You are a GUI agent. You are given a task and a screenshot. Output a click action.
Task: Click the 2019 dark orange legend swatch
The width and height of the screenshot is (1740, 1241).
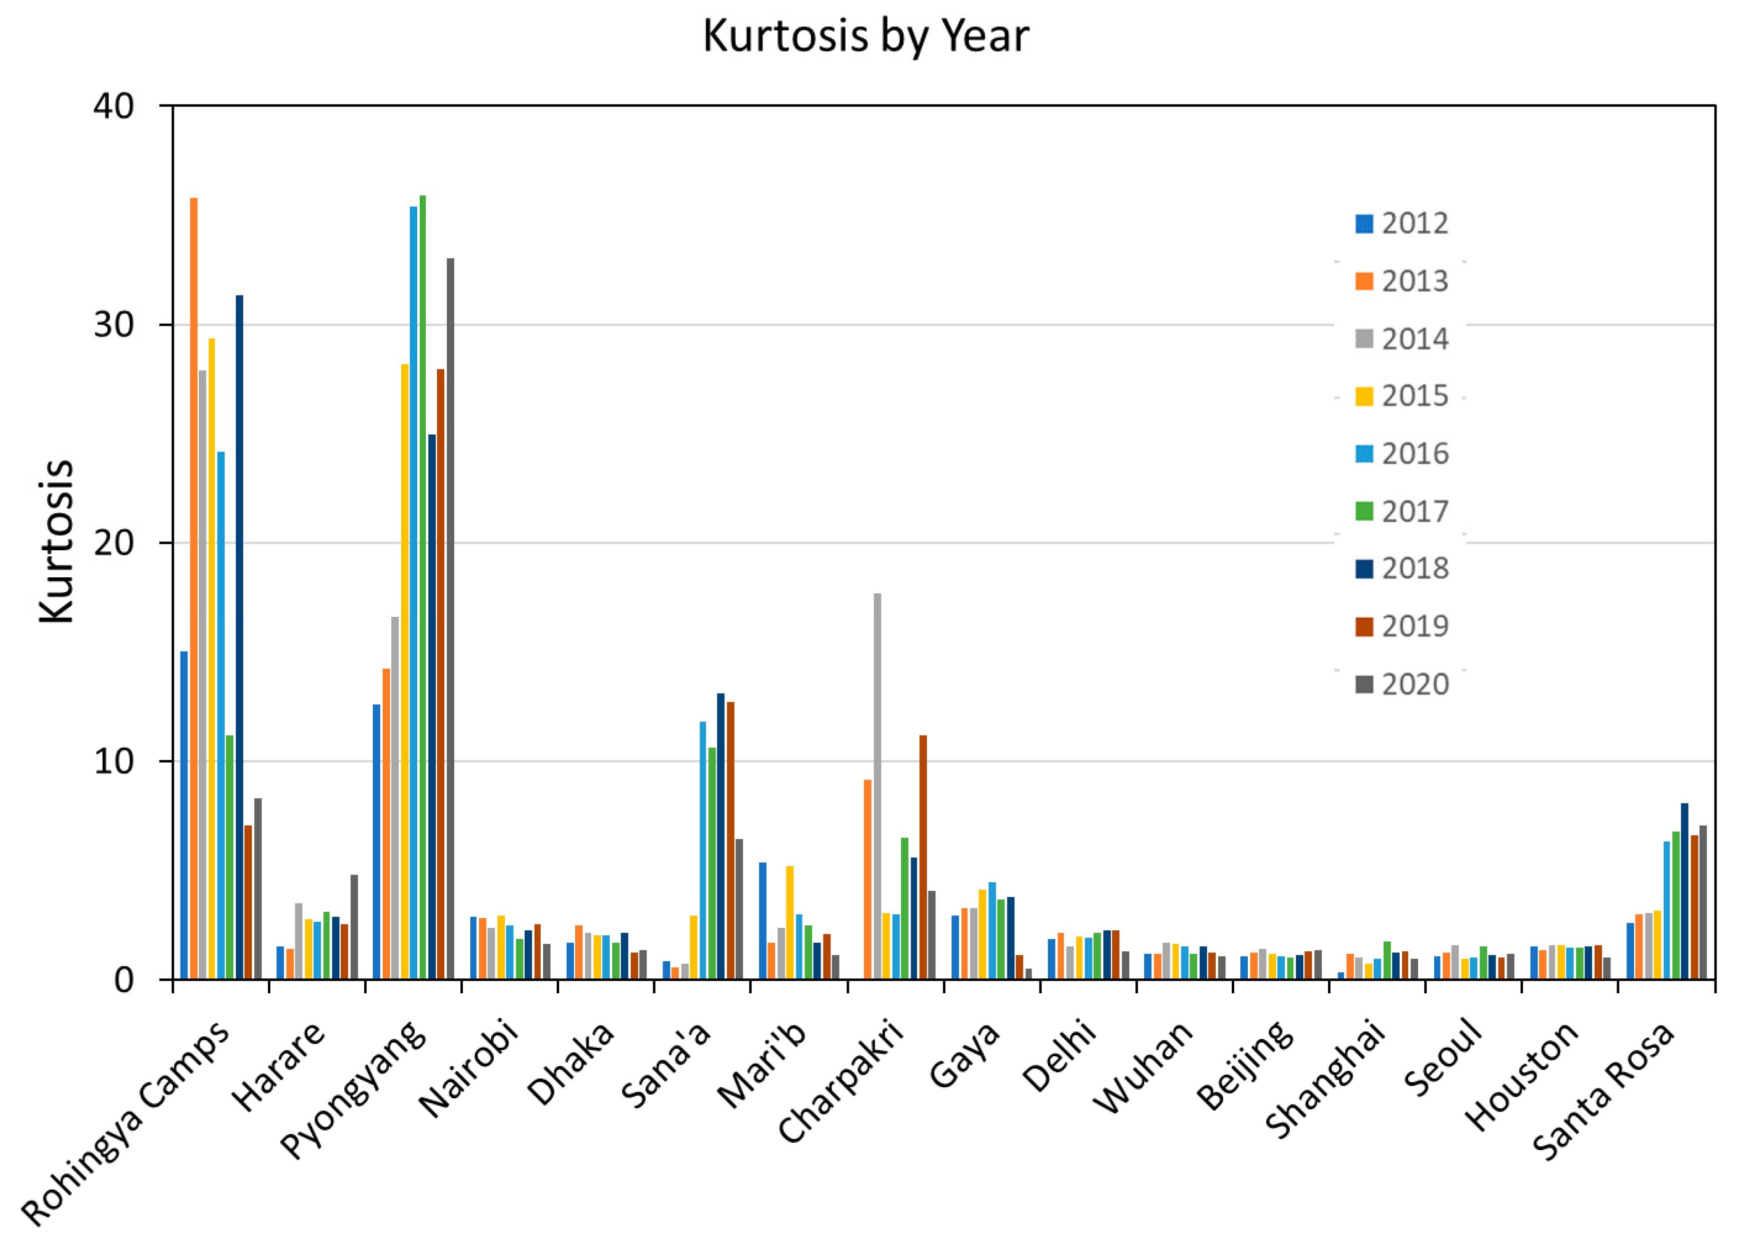[1364, 627]
